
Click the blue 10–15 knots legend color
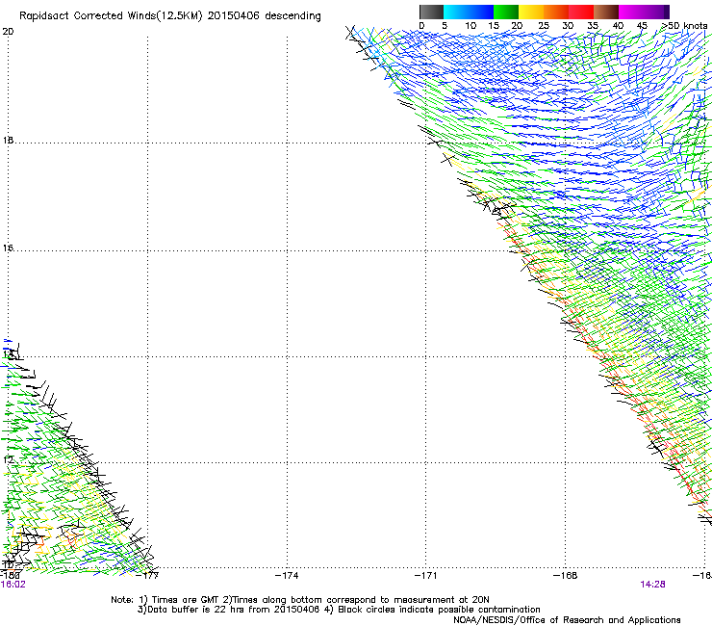(481, 12)
